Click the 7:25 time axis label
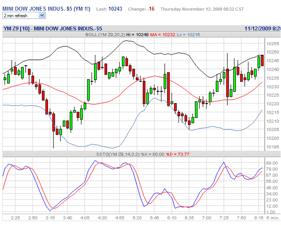The width and height of the screenshot is (281, 225). click(x=224, y=218)
